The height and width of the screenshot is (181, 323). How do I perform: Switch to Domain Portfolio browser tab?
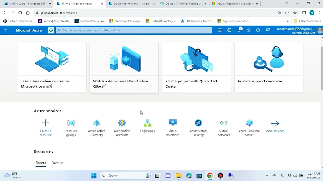pos(183,4)
